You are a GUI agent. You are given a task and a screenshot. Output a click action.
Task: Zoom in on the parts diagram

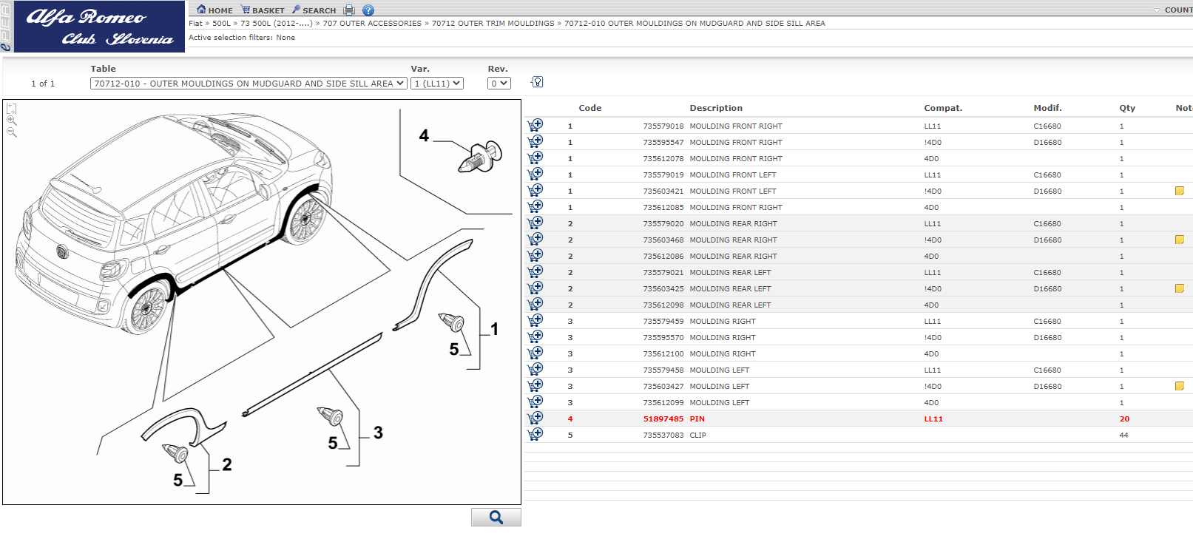point(11,121)
